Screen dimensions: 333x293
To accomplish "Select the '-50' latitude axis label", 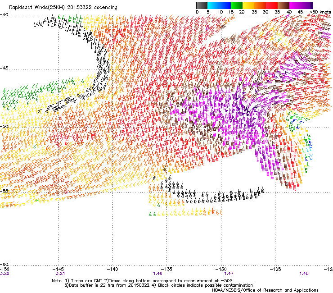I will pyautogui.click(x=4, y=126).
